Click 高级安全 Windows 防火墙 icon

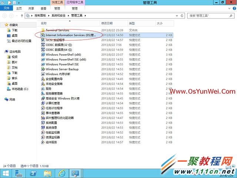(x=43, y=98)
